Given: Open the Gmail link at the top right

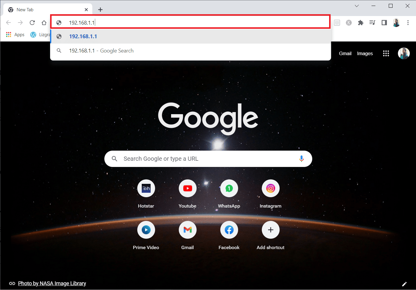Looking at the screenshot, I should pos(345,53).
